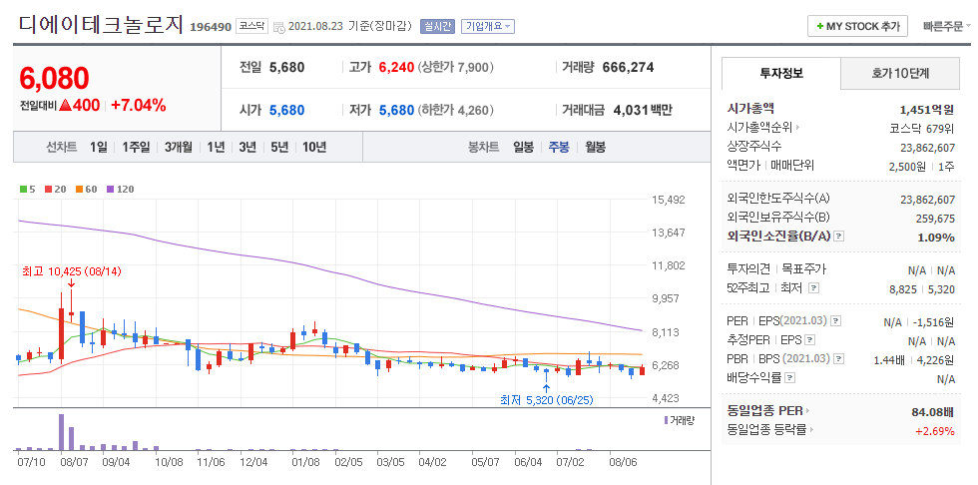Click the +7.04% change rate
Image resolution: width=978 pixels, height=485 pixels.
click(139, 106)
